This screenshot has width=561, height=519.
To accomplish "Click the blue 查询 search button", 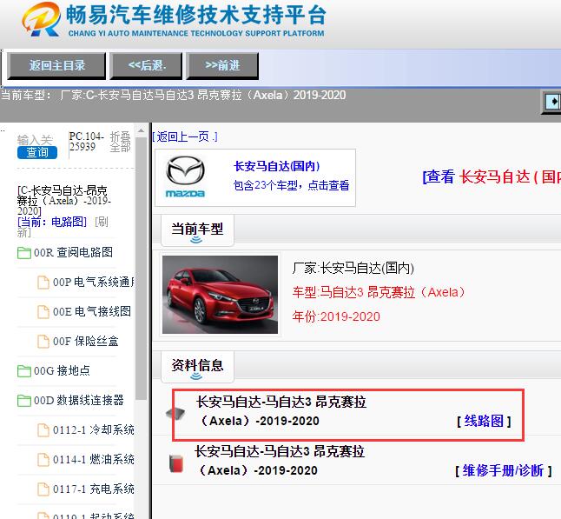I will pyautogui.click(x=37, y=153).
